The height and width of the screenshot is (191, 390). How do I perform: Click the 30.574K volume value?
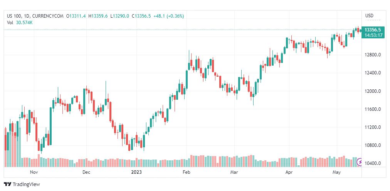24,22
